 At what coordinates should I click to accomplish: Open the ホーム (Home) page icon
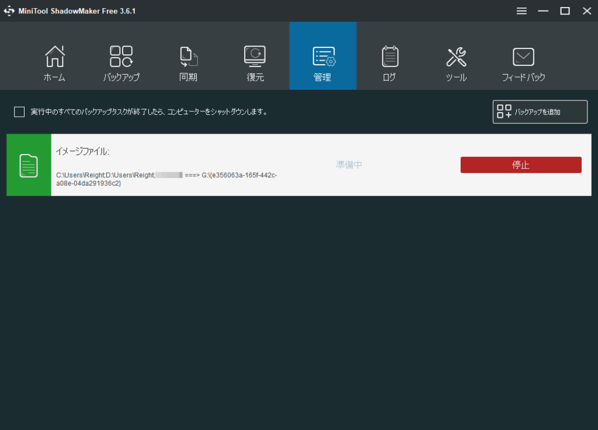[54, 57]
